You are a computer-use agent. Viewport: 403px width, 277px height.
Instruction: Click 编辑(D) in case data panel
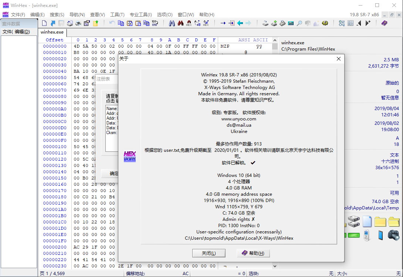22,31
